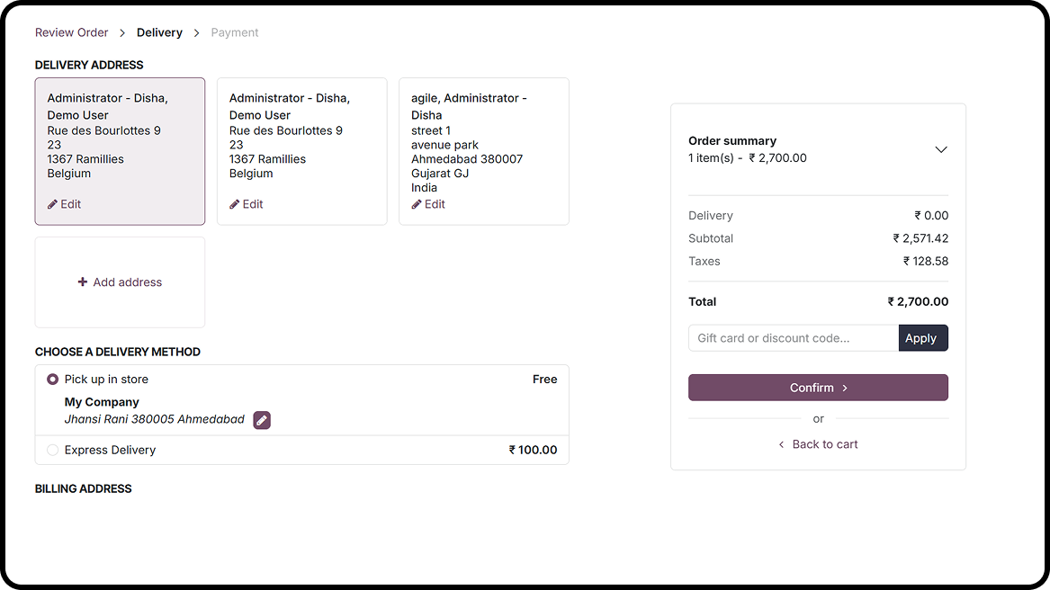The width and height of the screenshot is (1050, 590).
Task: Click the left arrow beside Back to cart
Action: click(781, 444)
